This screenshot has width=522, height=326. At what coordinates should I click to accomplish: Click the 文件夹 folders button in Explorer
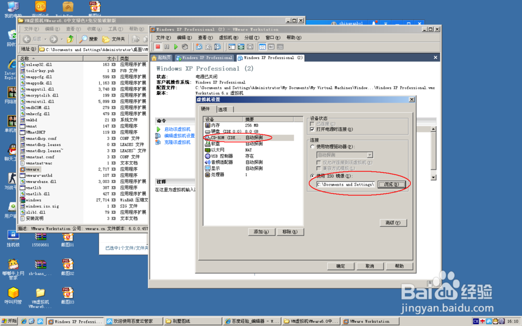tap(113, 39)
